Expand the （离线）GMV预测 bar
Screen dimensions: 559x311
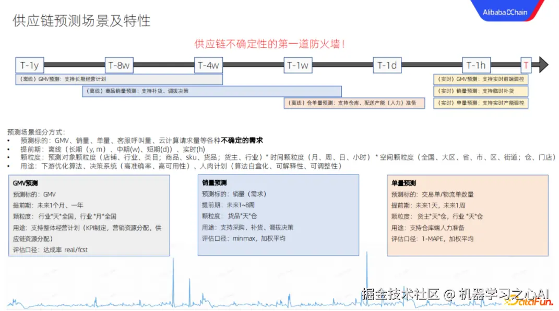(x=119, y=80)
